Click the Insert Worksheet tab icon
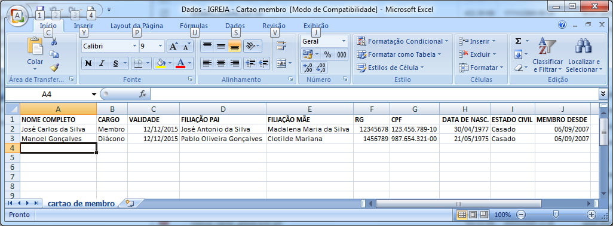 [130, 203]
